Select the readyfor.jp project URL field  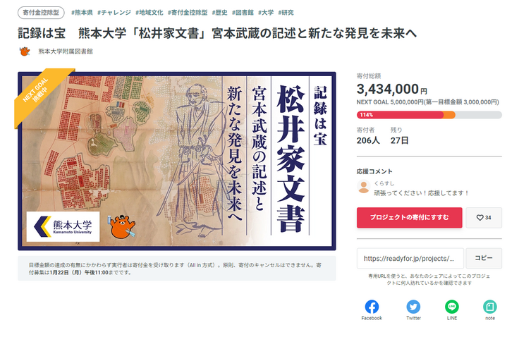[410, 258]
